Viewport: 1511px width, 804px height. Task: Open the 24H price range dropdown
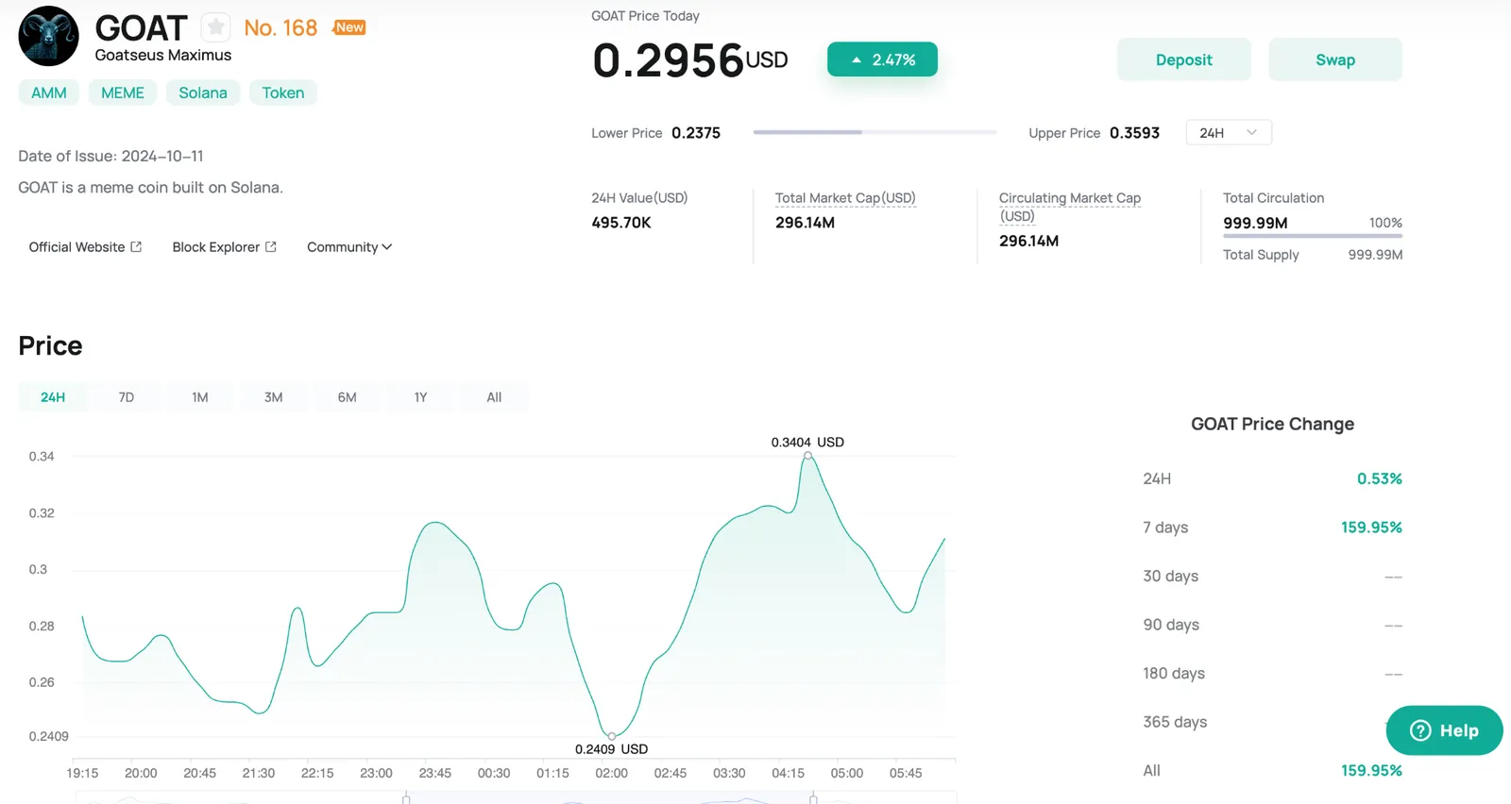point(1229,133)
